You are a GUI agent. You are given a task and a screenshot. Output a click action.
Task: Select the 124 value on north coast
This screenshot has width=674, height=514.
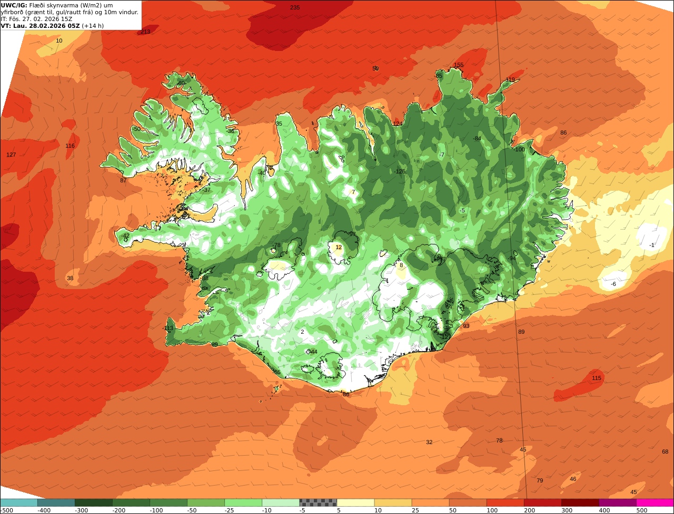[x=398, y=124]
